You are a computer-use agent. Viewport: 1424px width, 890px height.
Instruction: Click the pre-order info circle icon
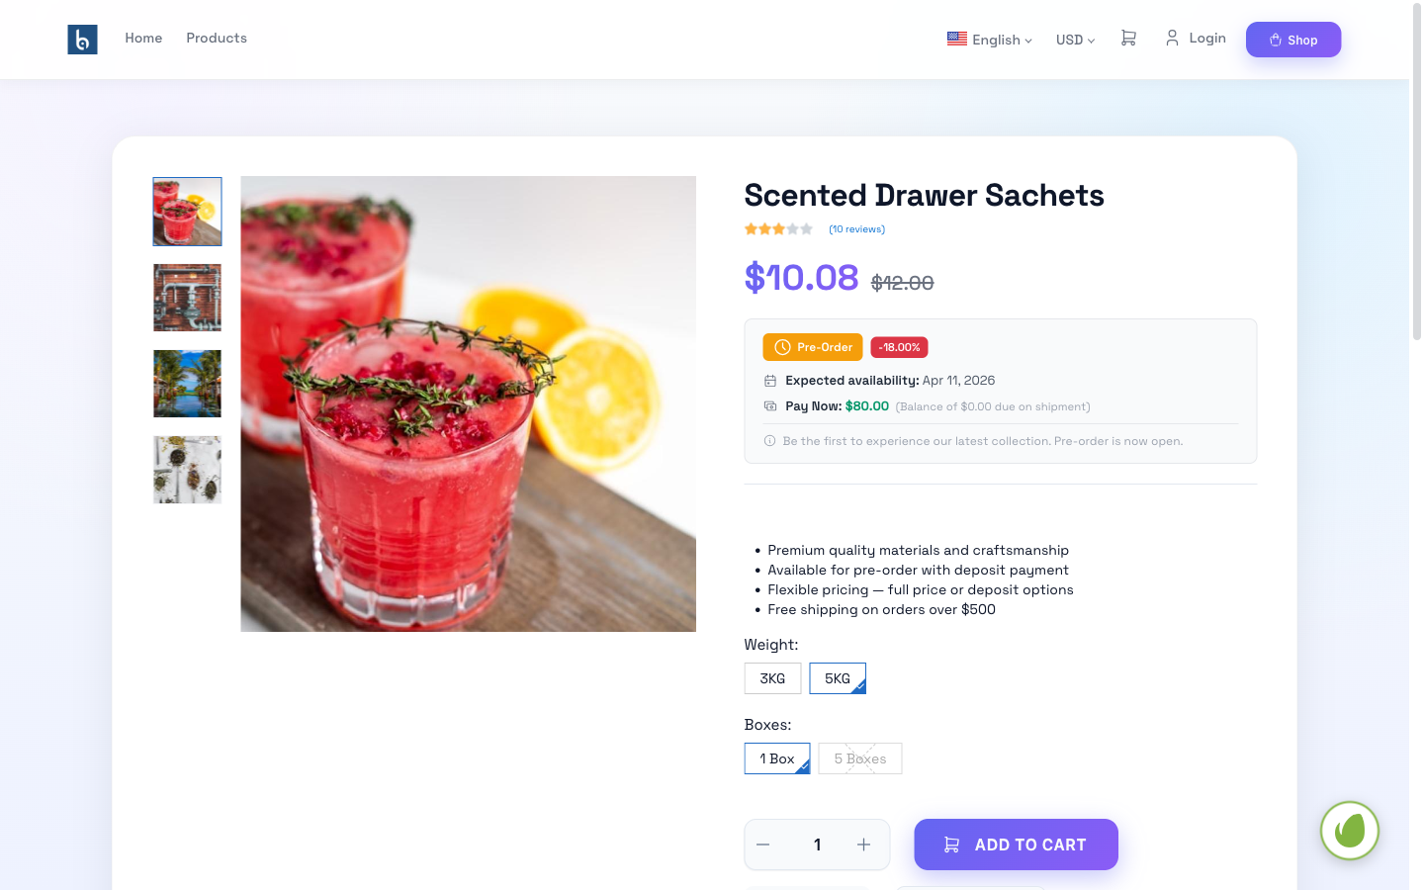tap(769, 441)
